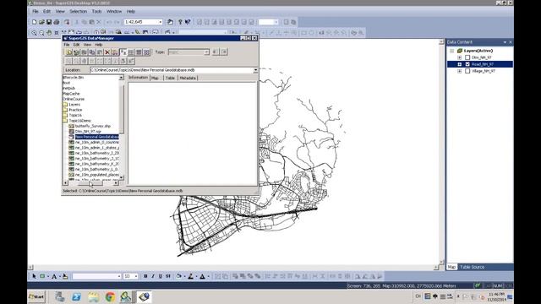Click the copy icon in DataManager toolbar

click(92, 52)
